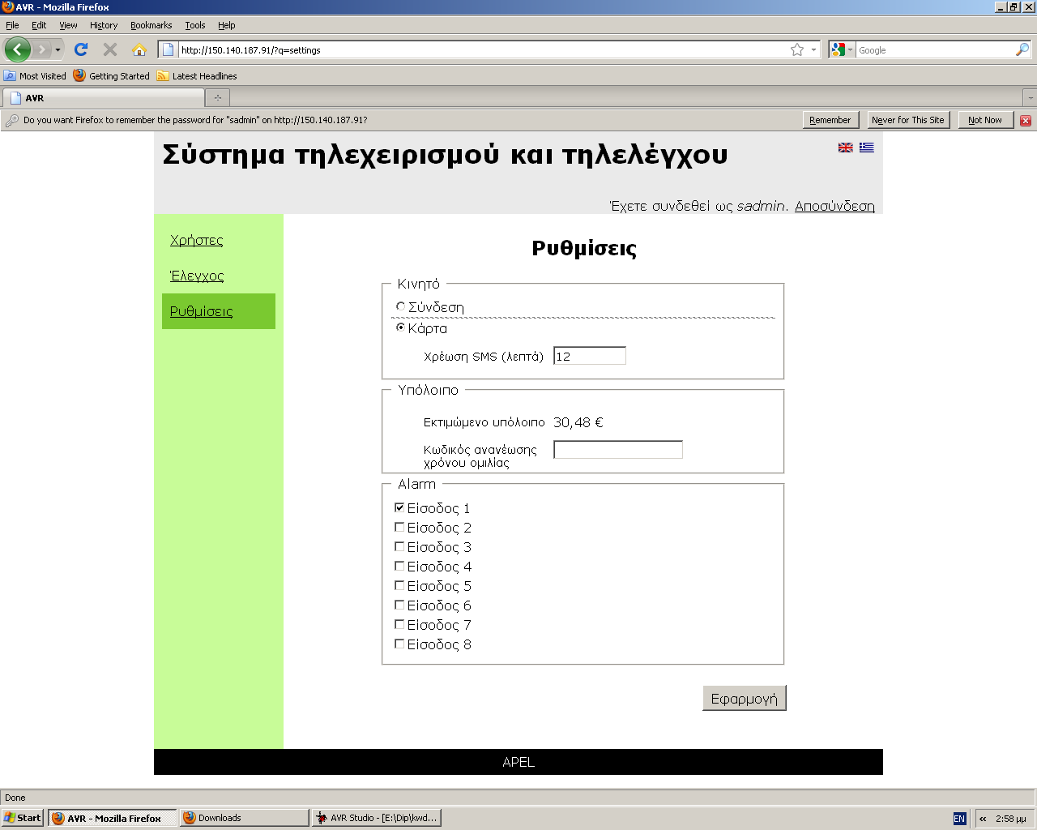Screen dimensions: 1037x830
Task: Dismiss the password notification bar
Action: [1026, 120]
